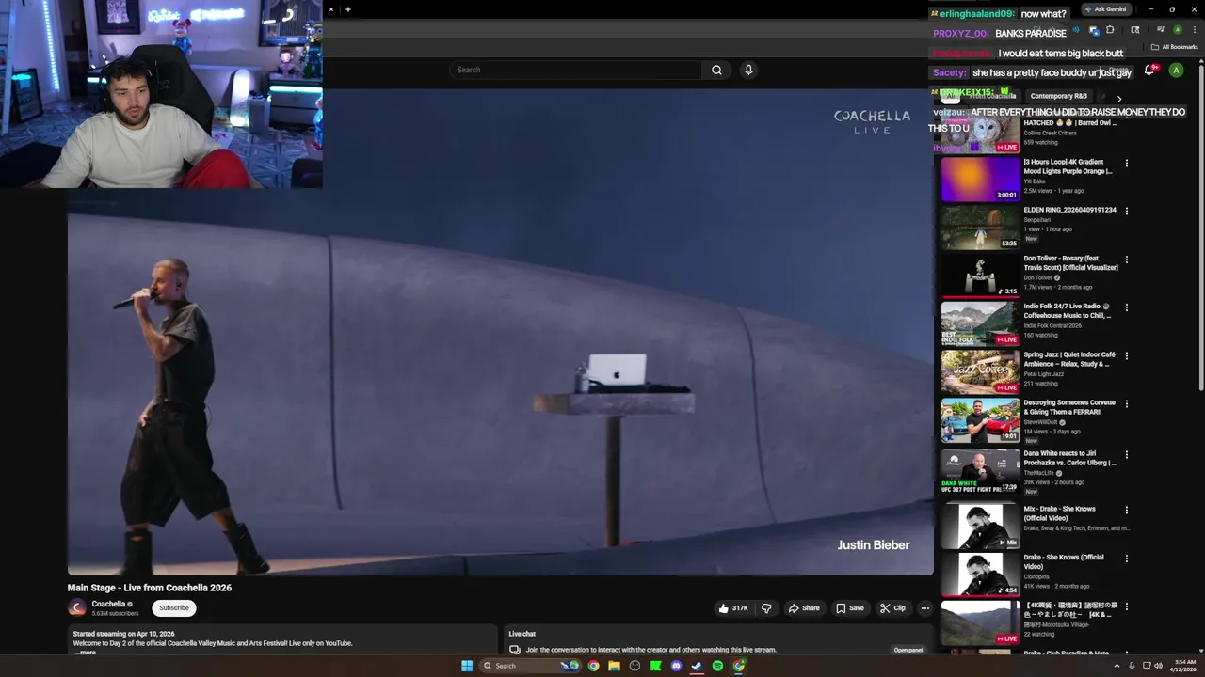Open the All Bookmarks folder
This screenshot has width=1205, height=677.
point(1174,47)
